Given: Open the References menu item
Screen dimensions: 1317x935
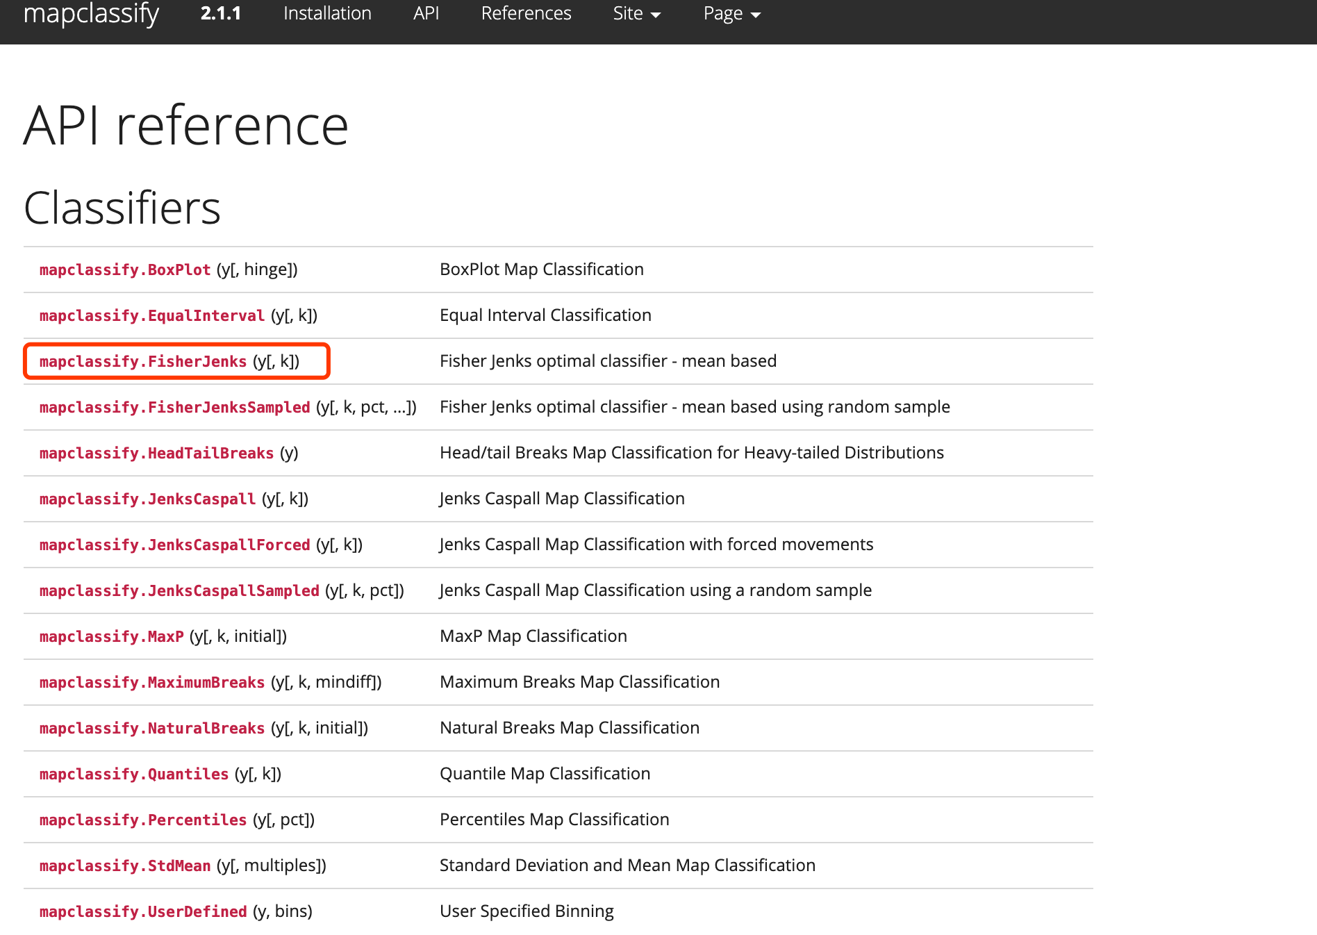Looking at the screenshot, I should click(526, 13).
